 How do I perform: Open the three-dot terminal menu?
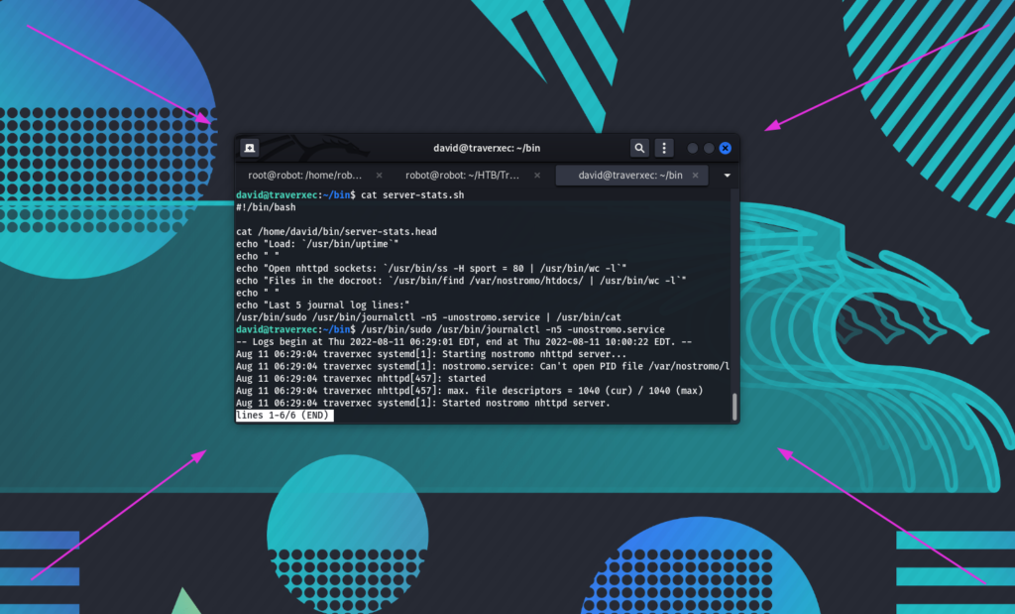664,148
